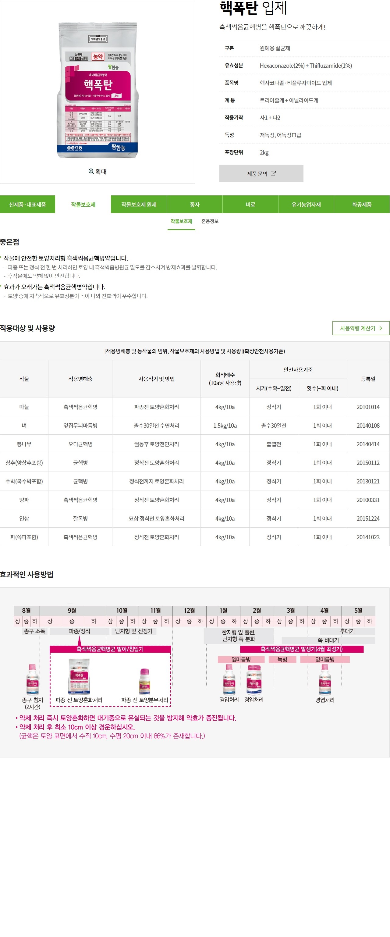This screenshot has width=390, height=937.
Task: Switch to the 비료 tab
Action: [x=250, y=205]
